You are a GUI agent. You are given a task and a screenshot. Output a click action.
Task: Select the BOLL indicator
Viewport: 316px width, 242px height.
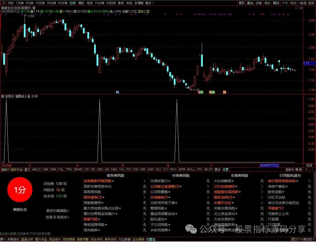[x=191, y=170]
